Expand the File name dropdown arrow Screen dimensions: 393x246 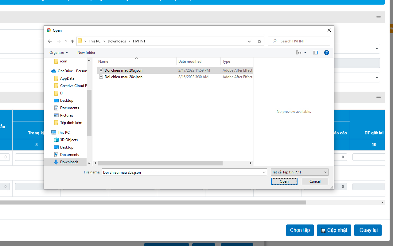[264, 172]
